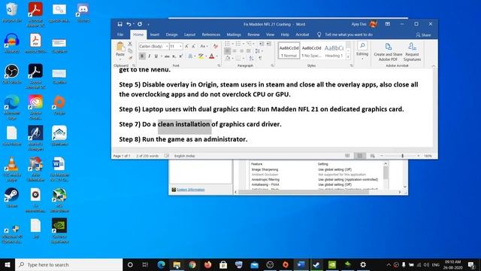The image size is (481, 271).
Task: Open the File tab
Action: pos(120,35)
